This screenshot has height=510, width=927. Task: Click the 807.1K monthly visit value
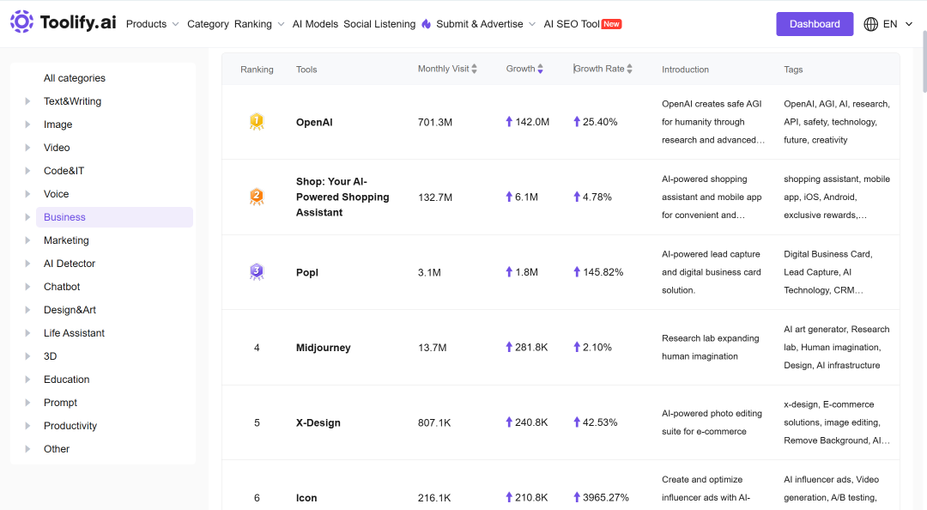pos(434,423)
